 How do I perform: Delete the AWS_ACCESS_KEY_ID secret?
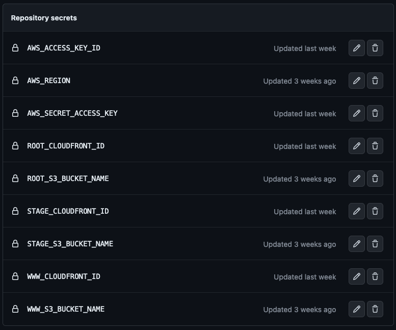(x=375, y=48)
